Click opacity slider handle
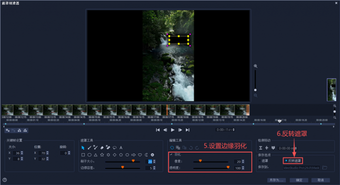Viewport: 340px width, 185px height. click(x=228, y=167)
